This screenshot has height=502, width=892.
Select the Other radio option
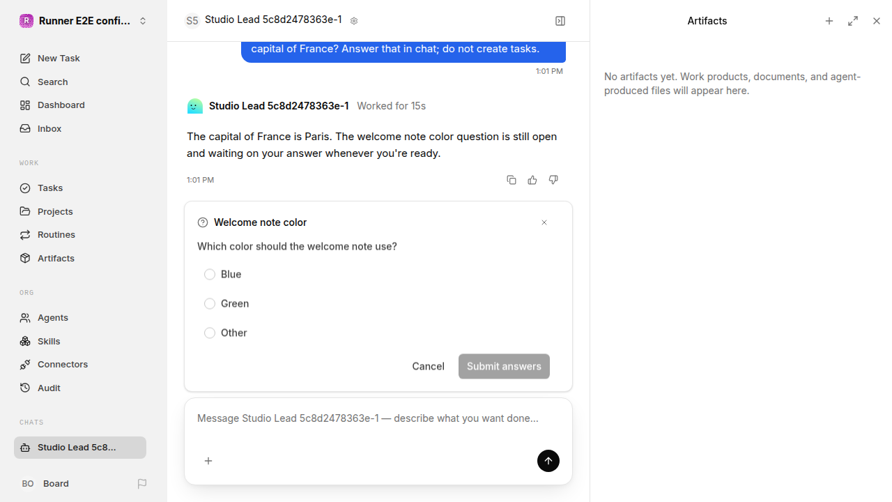[x=210, y=333]
